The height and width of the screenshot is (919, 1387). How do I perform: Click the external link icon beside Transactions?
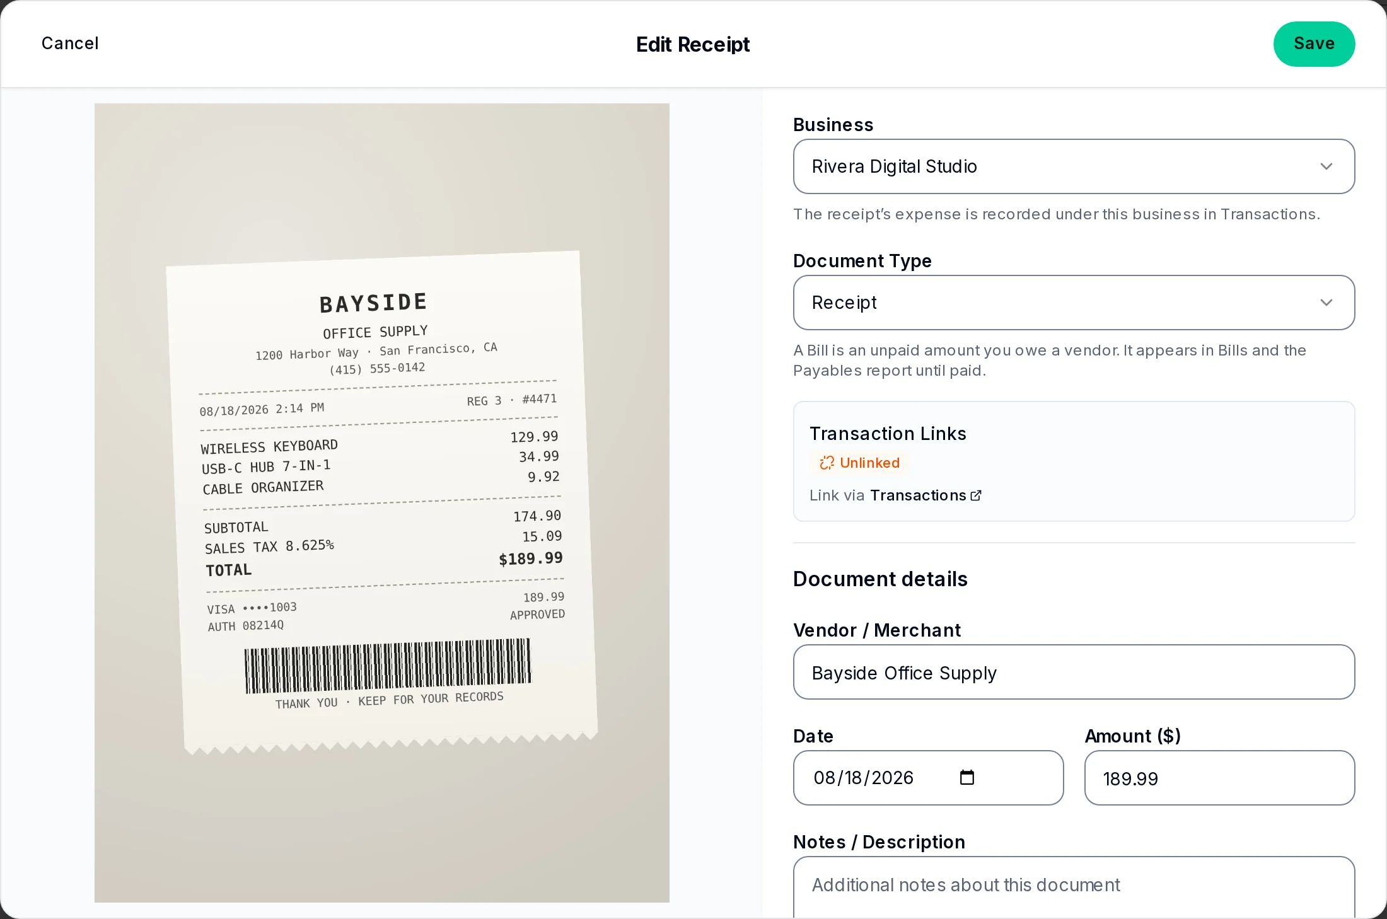tap(976, 495)
